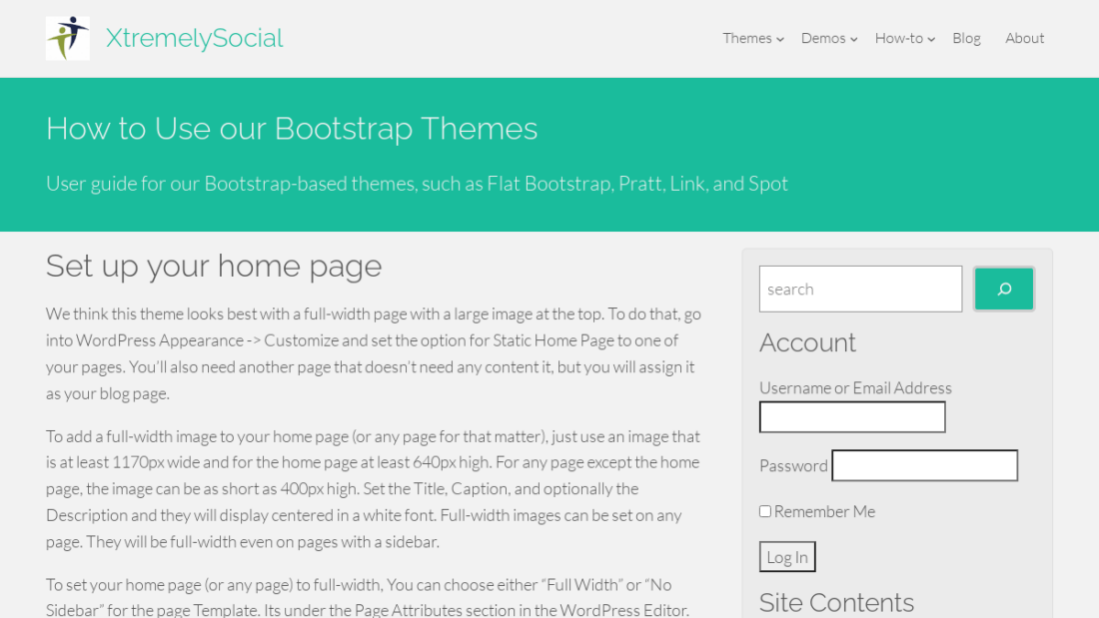This screenshot has height=618, width=1099.
Task: Click the 'User guide for our Bootstrap-based themes' subtitle
Action: (417, 184)
